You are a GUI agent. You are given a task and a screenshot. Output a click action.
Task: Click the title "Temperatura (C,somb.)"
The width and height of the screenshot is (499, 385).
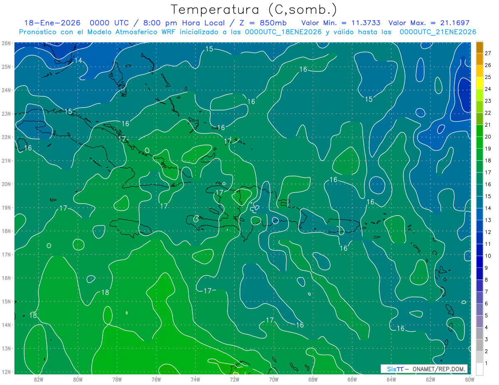(254, 10)
